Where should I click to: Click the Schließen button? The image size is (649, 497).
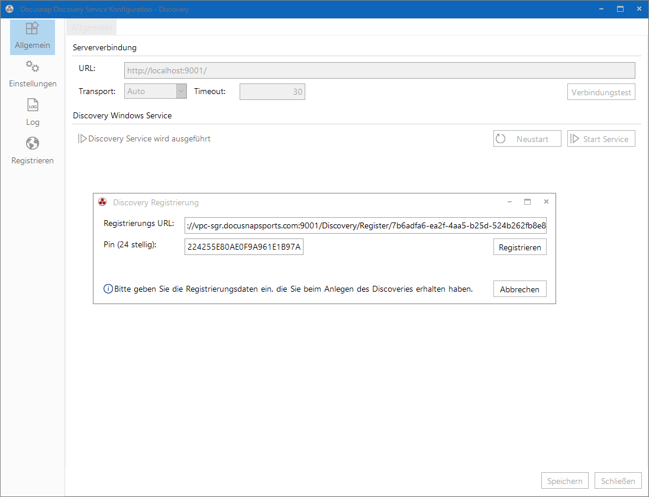click(x=618, y=481)
